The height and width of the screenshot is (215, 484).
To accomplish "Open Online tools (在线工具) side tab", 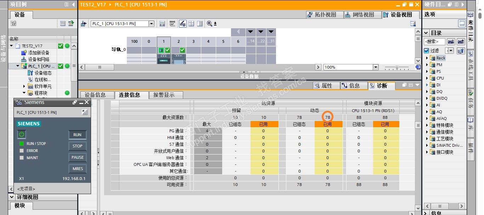I will pyautogui.click(x=471, y=69).
